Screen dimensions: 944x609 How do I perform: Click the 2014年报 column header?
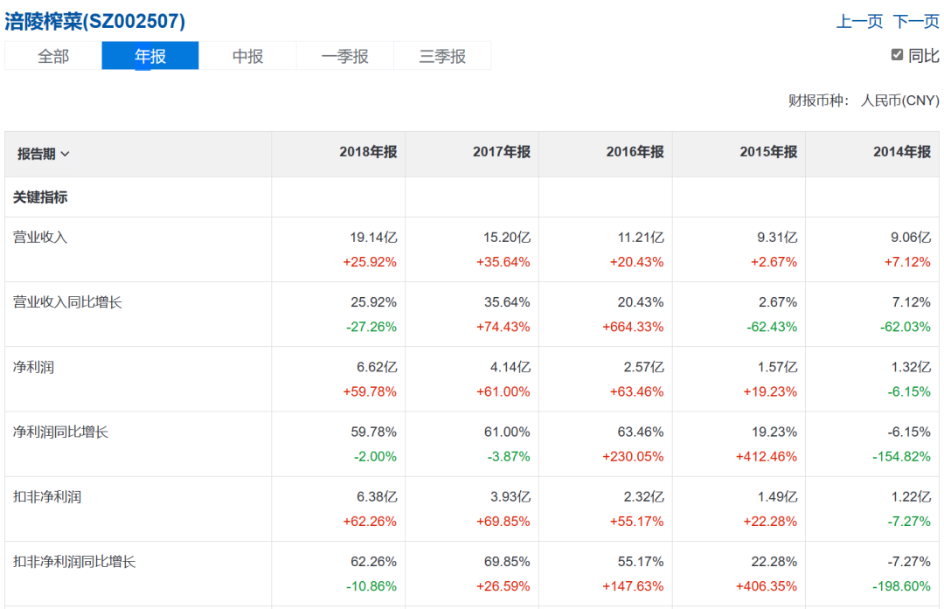point(902,152)
